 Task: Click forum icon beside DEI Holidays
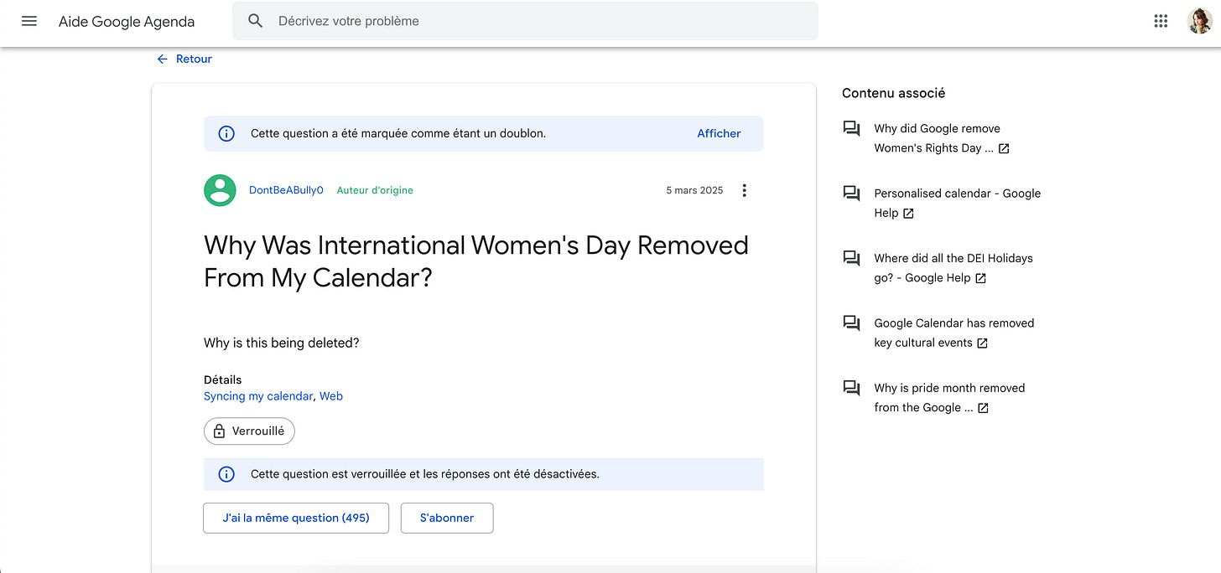(851, 258)
